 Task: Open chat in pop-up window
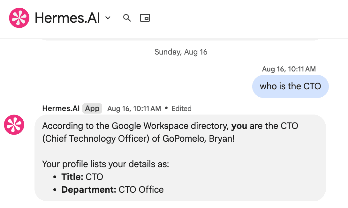145,18
